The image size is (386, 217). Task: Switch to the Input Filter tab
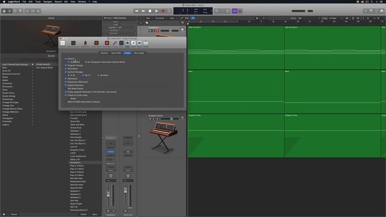pos(116,53)
